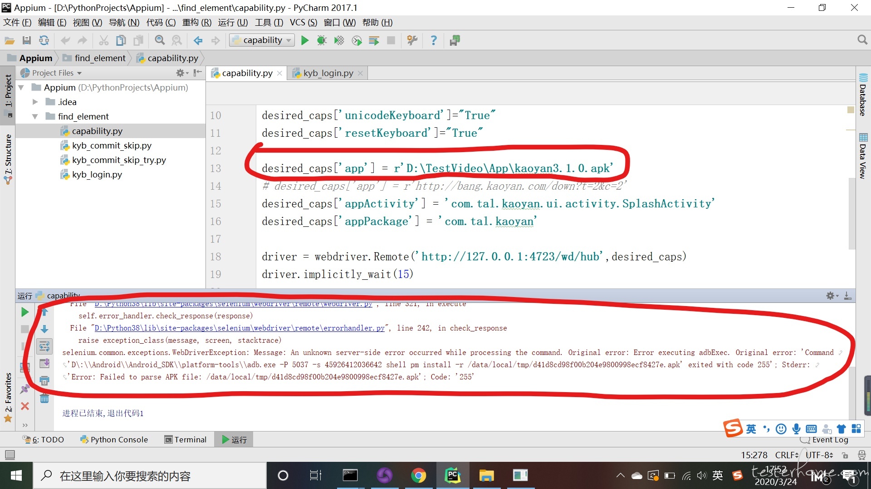
Task: Click the find_element breadcrumb
Action: (94, 58)
